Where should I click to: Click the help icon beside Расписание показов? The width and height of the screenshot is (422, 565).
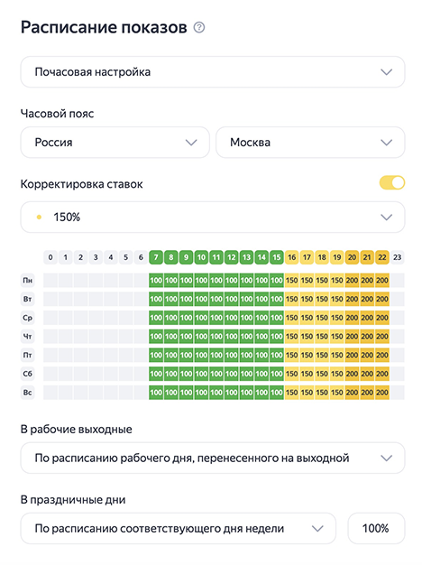[x=199, y=27]
